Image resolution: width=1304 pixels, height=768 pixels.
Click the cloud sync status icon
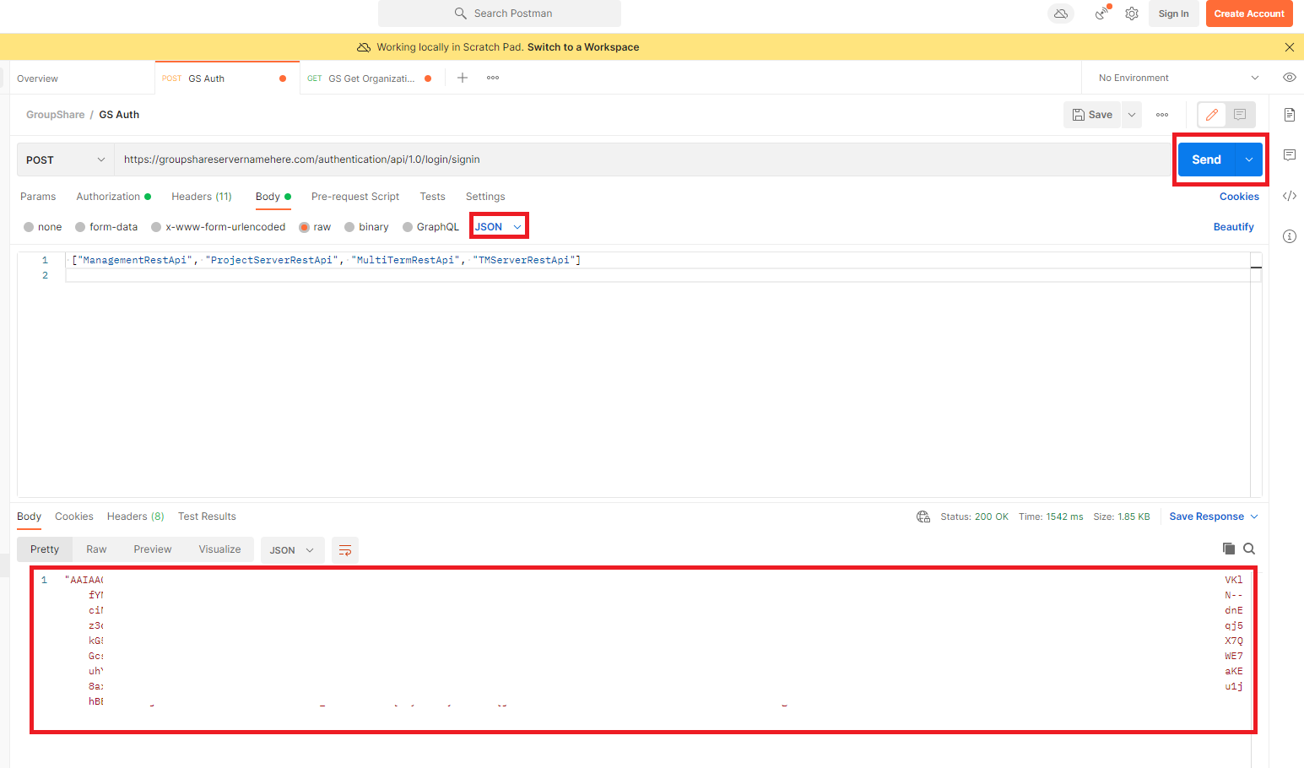click(x=1061, y=14)
